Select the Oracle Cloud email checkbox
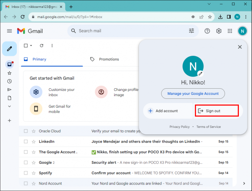Viewport: 252px width, 191px height. (26, 131)
